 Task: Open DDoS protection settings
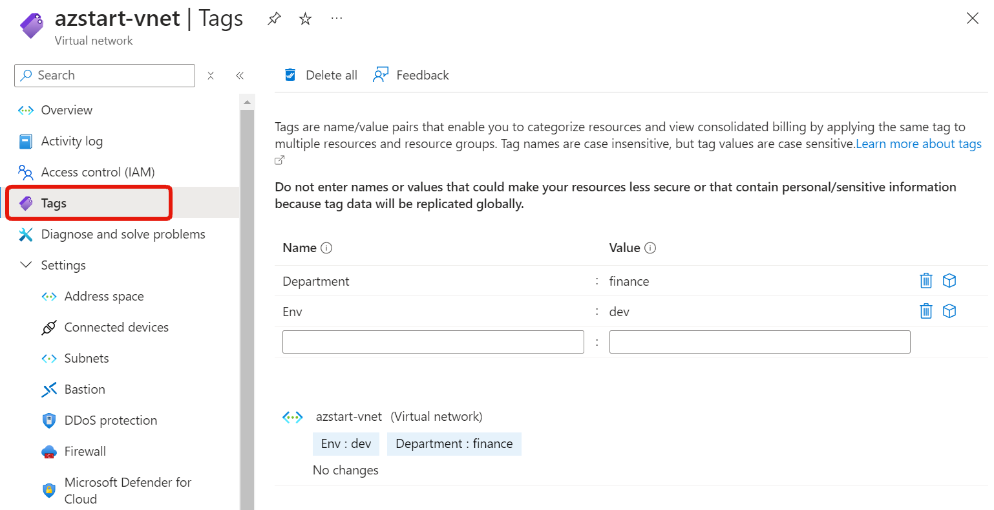click(111, 420)
